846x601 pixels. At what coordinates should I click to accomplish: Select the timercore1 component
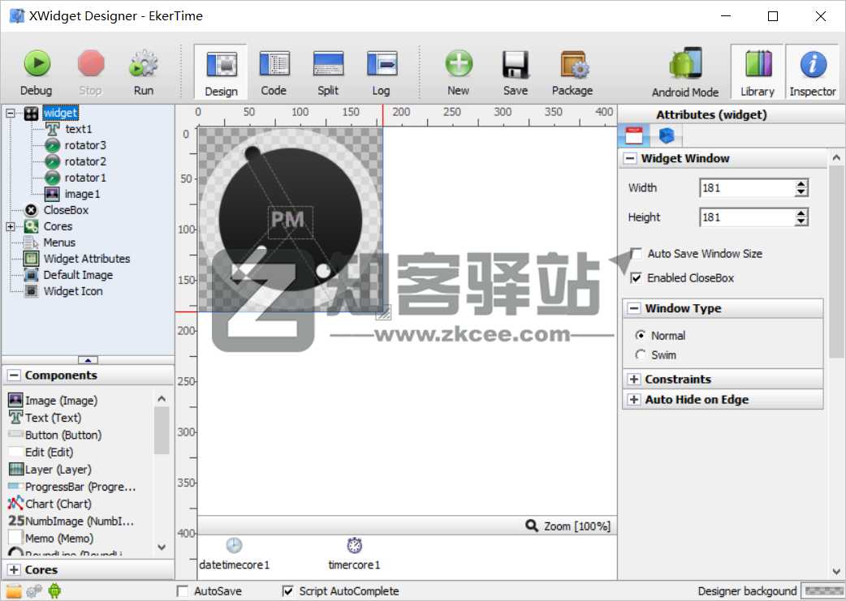(x=354, y=552)
